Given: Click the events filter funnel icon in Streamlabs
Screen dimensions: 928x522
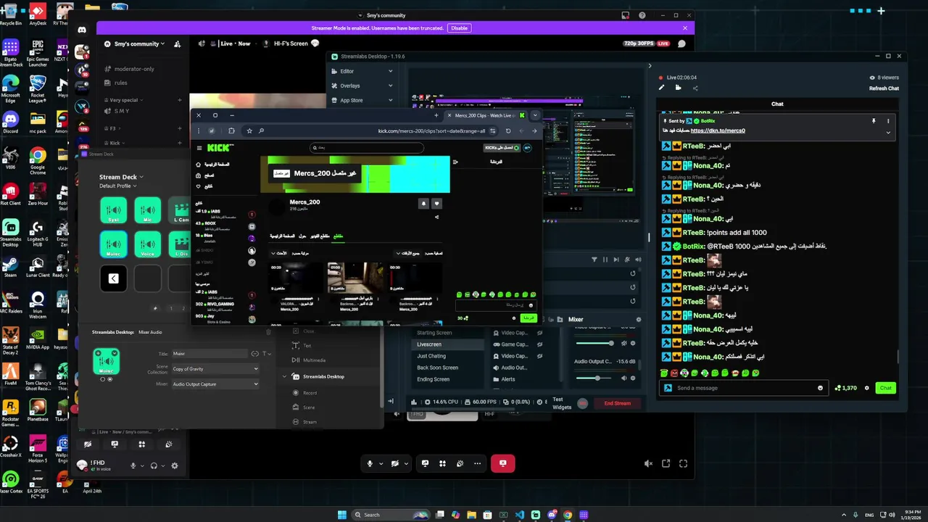Looking at the screenshot, I should 594,259.
